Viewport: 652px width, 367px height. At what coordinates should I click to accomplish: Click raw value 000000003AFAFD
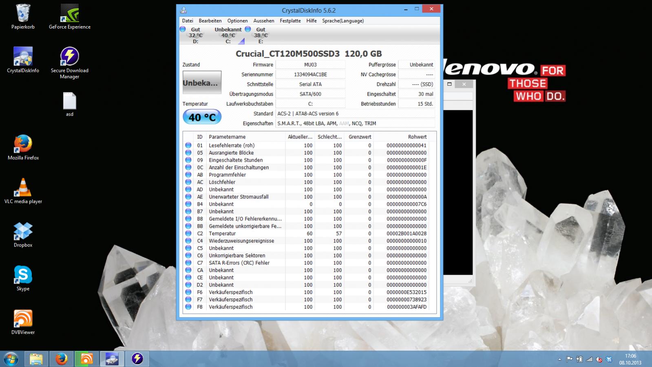[x=407, y=307]
